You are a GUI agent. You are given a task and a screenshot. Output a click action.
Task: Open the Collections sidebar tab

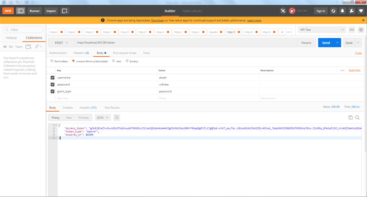[x=34, y=38]
